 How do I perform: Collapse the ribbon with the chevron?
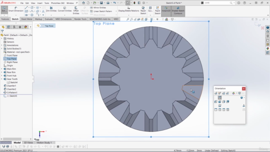coord(268,15)
